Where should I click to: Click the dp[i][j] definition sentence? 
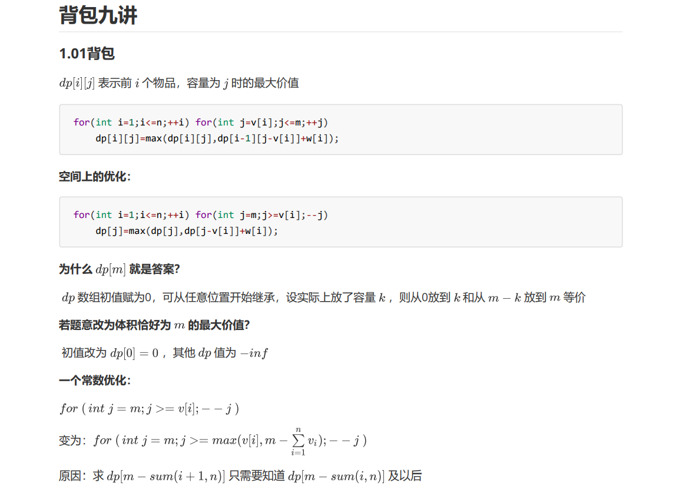point(179,82)
